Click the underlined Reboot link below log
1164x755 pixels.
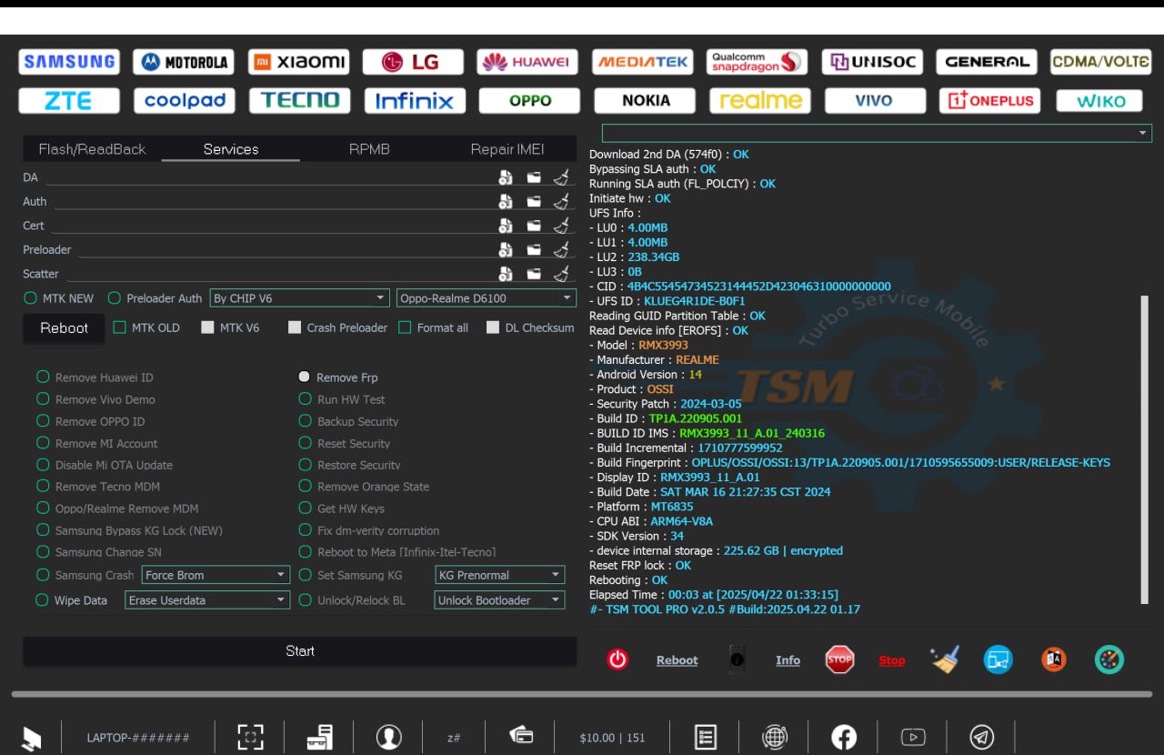pyautogui.click(x=677, y=660)
